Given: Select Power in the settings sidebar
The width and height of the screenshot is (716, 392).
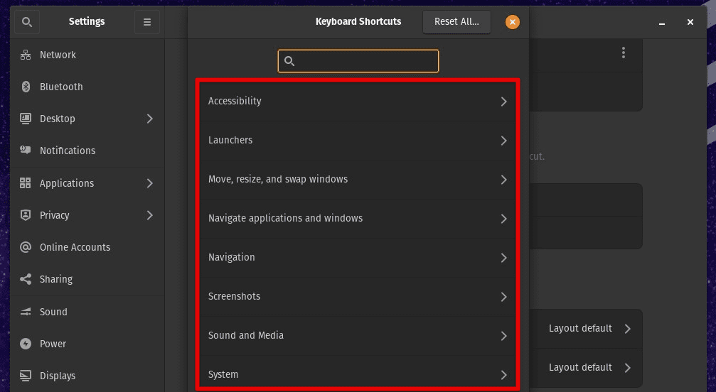Looking at the screenshot, I should coord(87,344).
